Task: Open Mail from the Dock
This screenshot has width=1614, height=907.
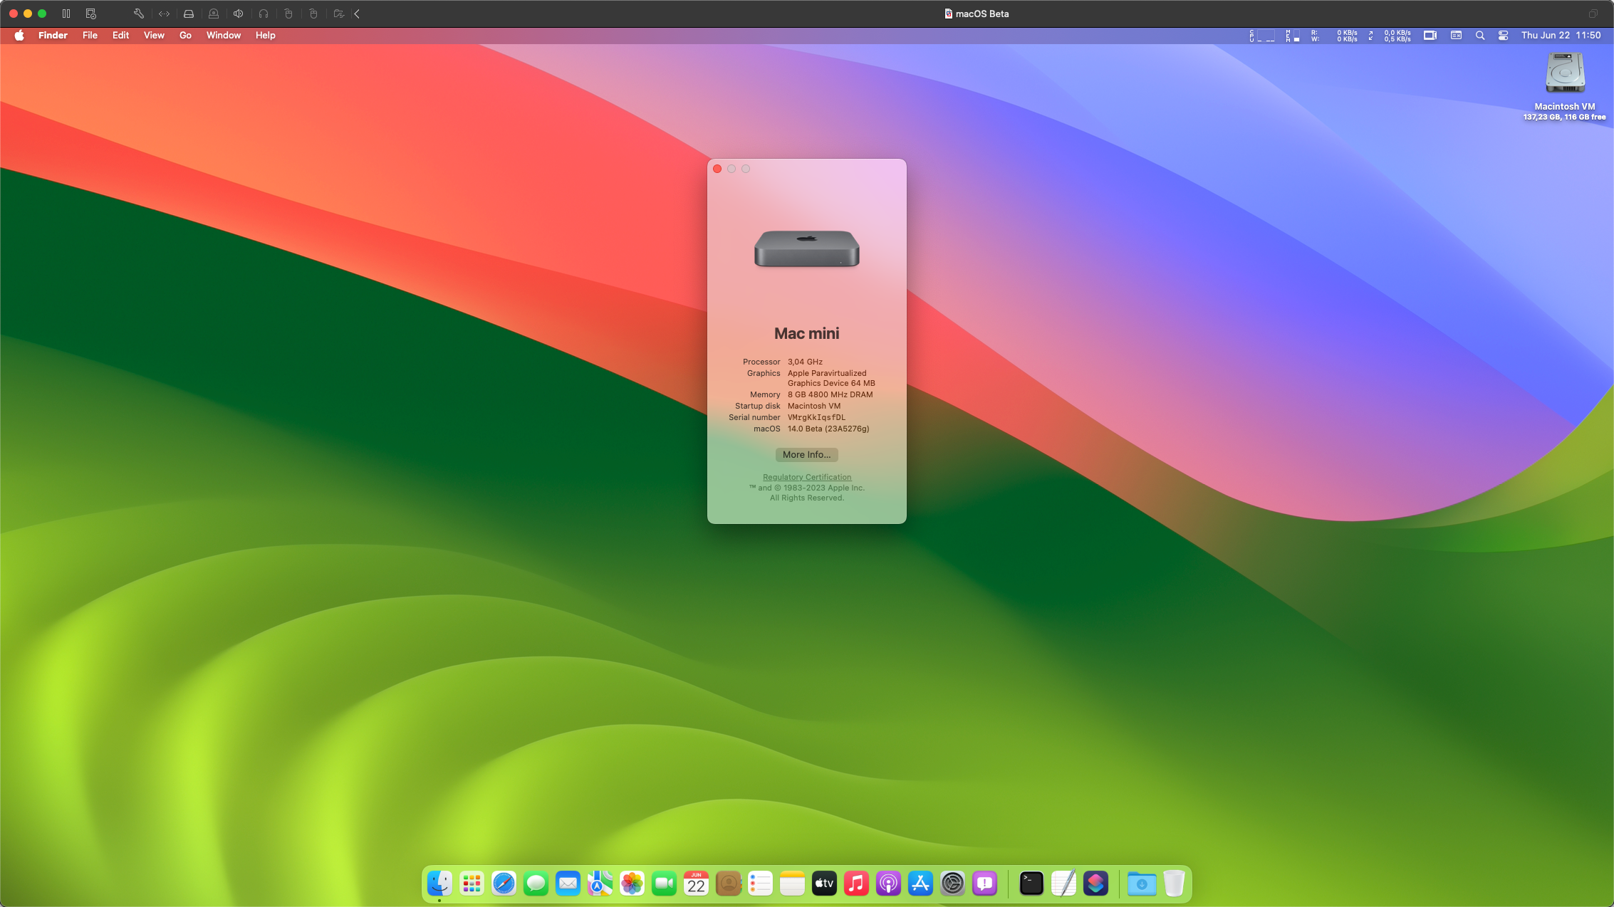Action: [568, 884]
